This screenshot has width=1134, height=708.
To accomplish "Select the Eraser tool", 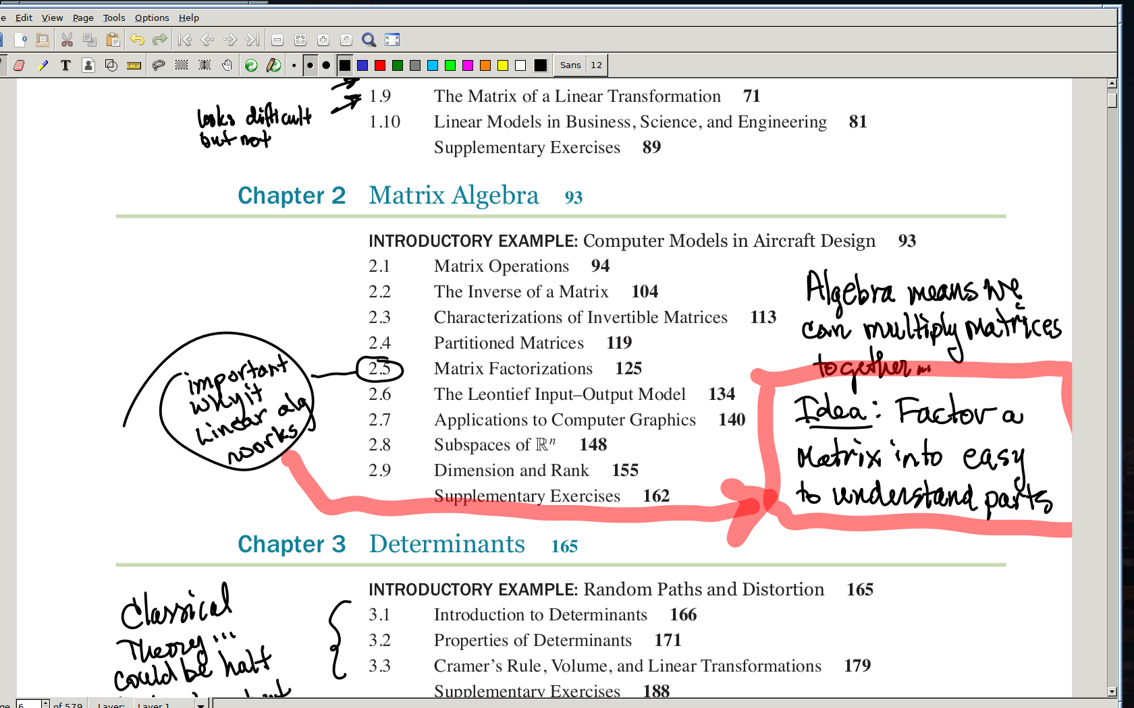I will pos(19,65).
